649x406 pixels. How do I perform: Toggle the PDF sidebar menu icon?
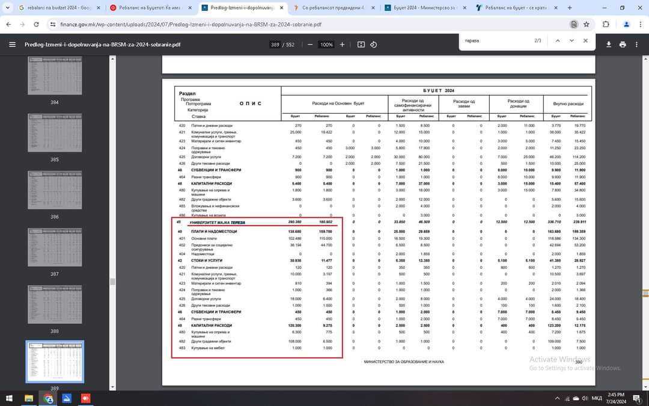click(x=12, y=45)
